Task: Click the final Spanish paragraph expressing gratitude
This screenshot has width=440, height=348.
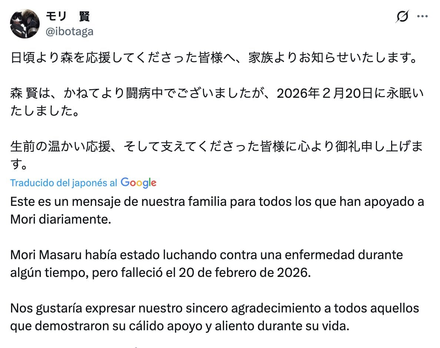Action: pyautogui.click(x=215, y=317)
